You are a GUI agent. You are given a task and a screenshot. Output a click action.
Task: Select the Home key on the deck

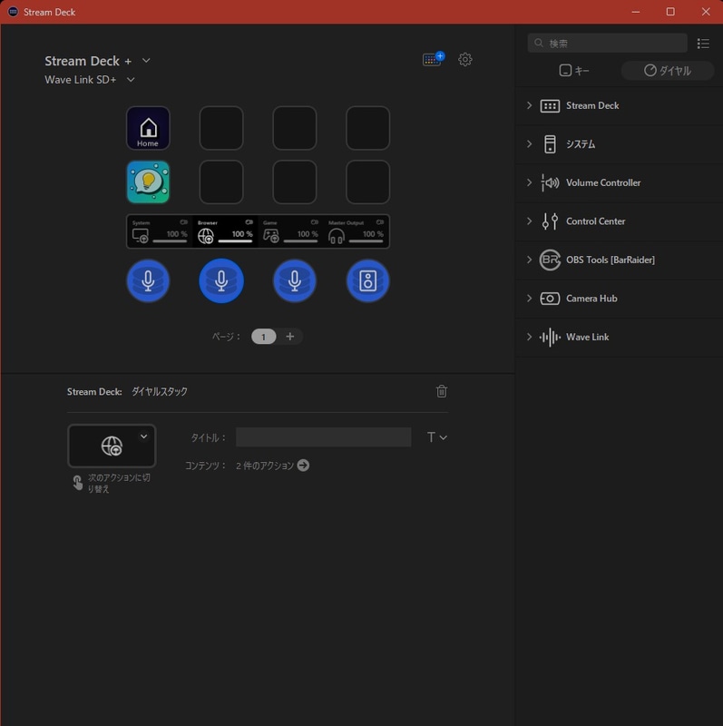click(148, 128)
